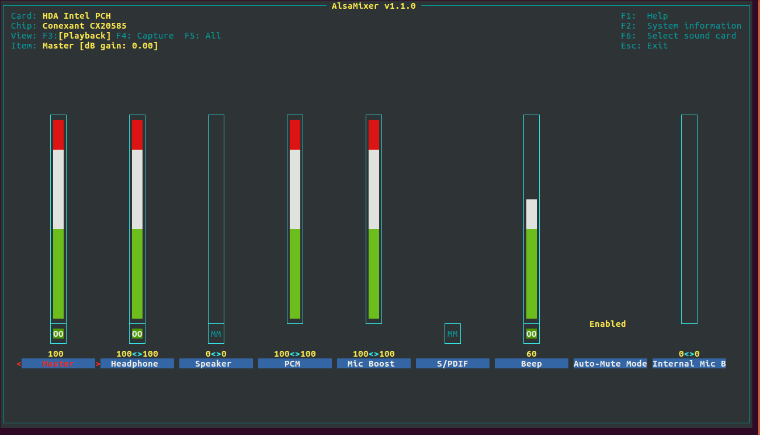760x435 pixels.
Task: Adjust the Beep volume bar
Action: pos(532,219)
